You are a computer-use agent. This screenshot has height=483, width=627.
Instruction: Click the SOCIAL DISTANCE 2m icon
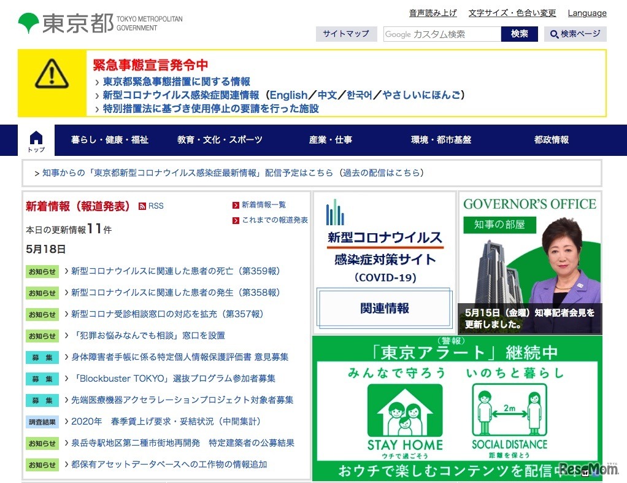click(x=509, y=410)
